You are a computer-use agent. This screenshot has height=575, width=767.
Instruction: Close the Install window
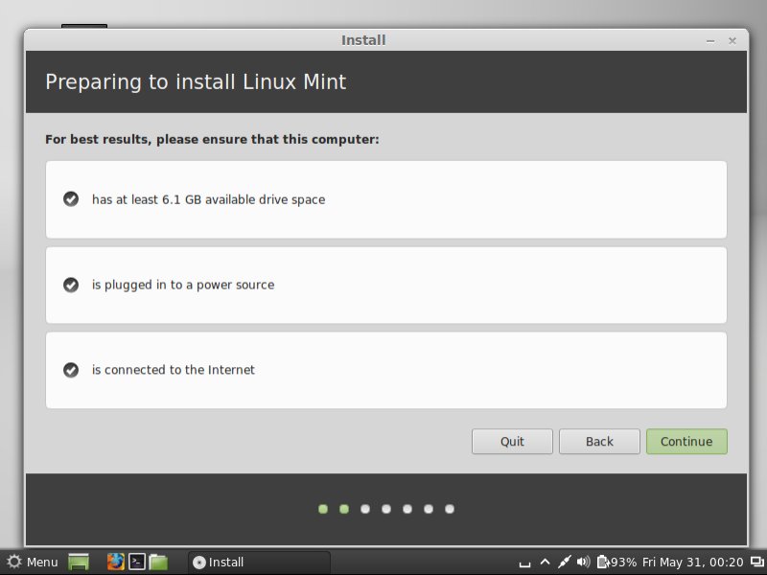[x=732, y=41]
